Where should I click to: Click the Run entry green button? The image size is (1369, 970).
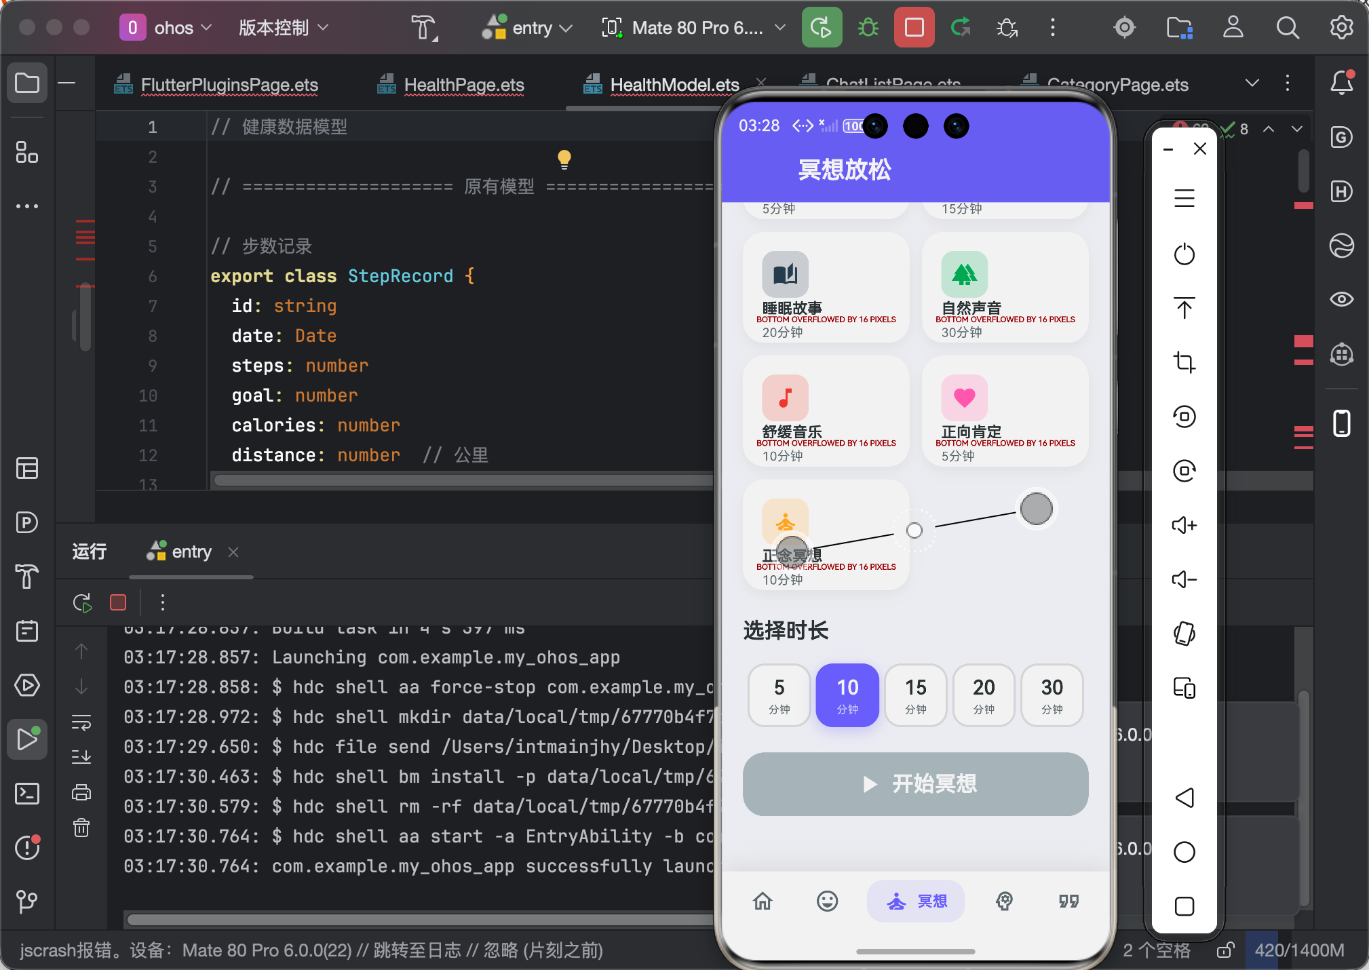pos(822,28)
